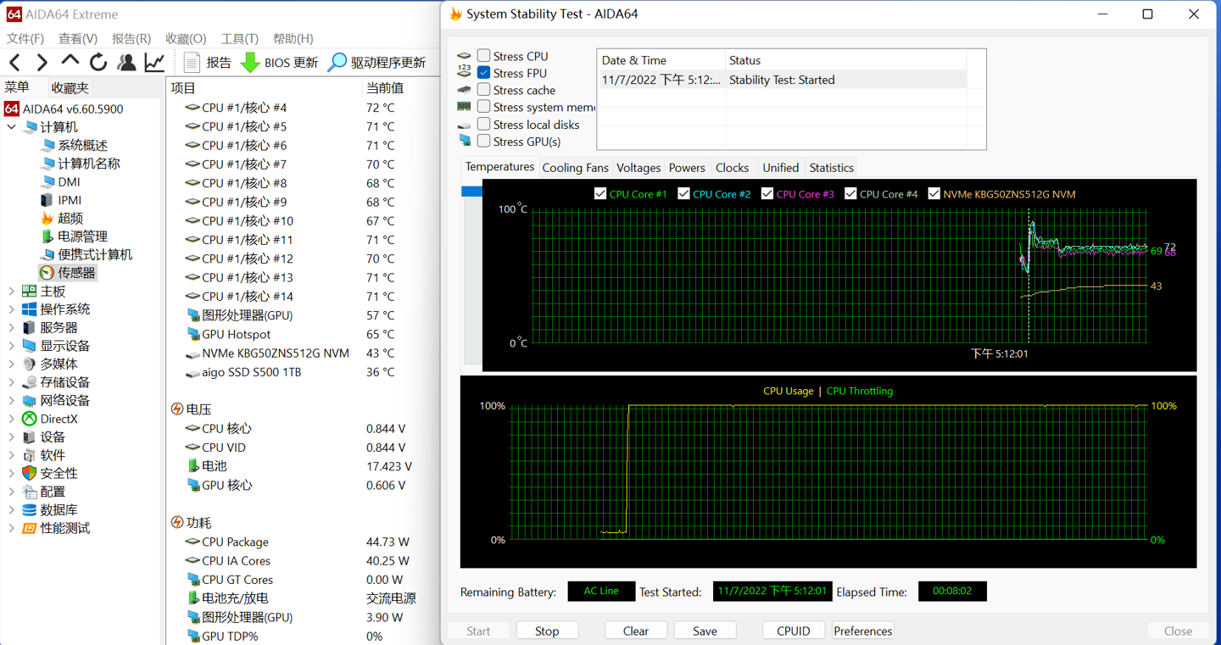Enable Stress CPU checkbox
The image size is (1221, 645).
[483, 56]
